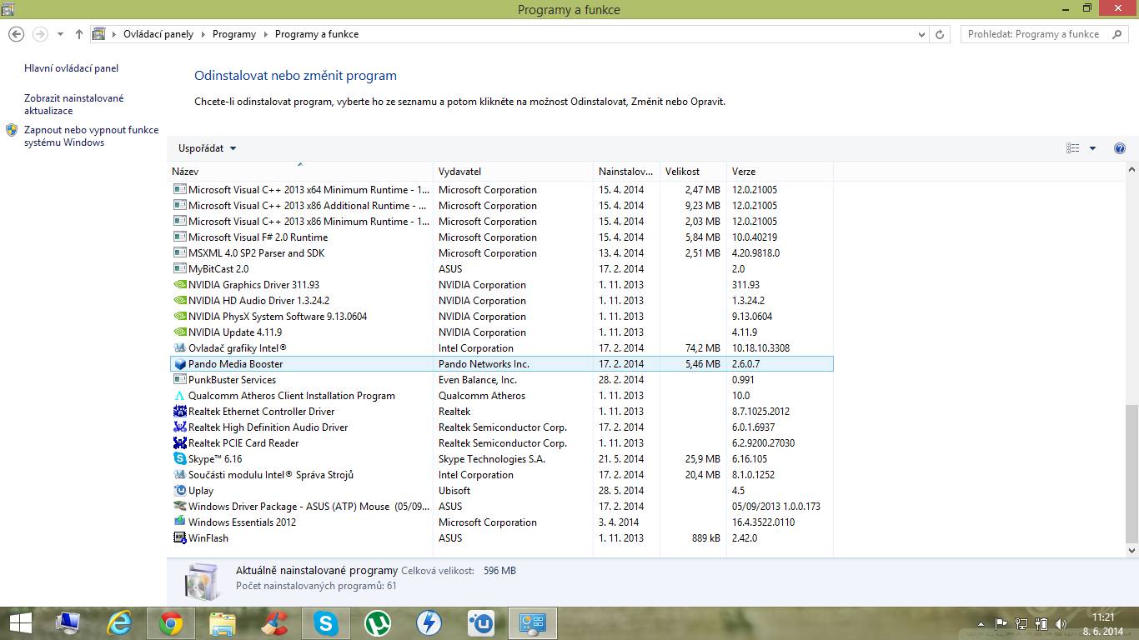Click the Ubisoft publisher cell
Viewport: 1139px width, 640px height.
click(454, 491)
